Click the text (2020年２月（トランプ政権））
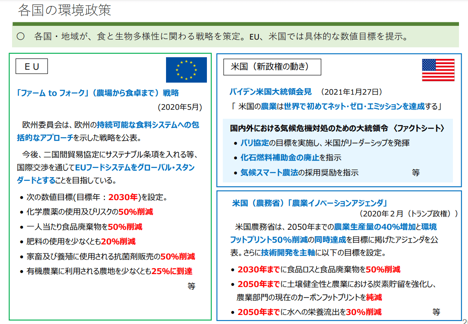 pyautogui.click(x=408, y=214)
